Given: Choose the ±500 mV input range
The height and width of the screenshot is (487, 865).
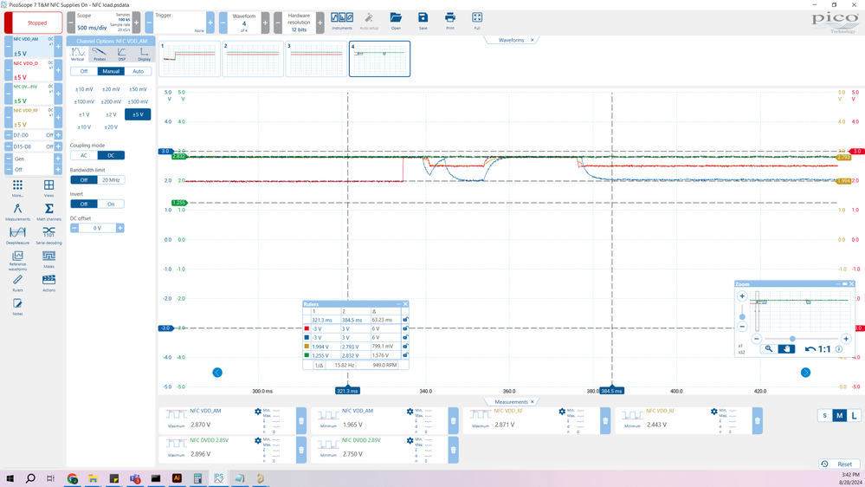Looking at the screenshot, I should coord(138,101).
